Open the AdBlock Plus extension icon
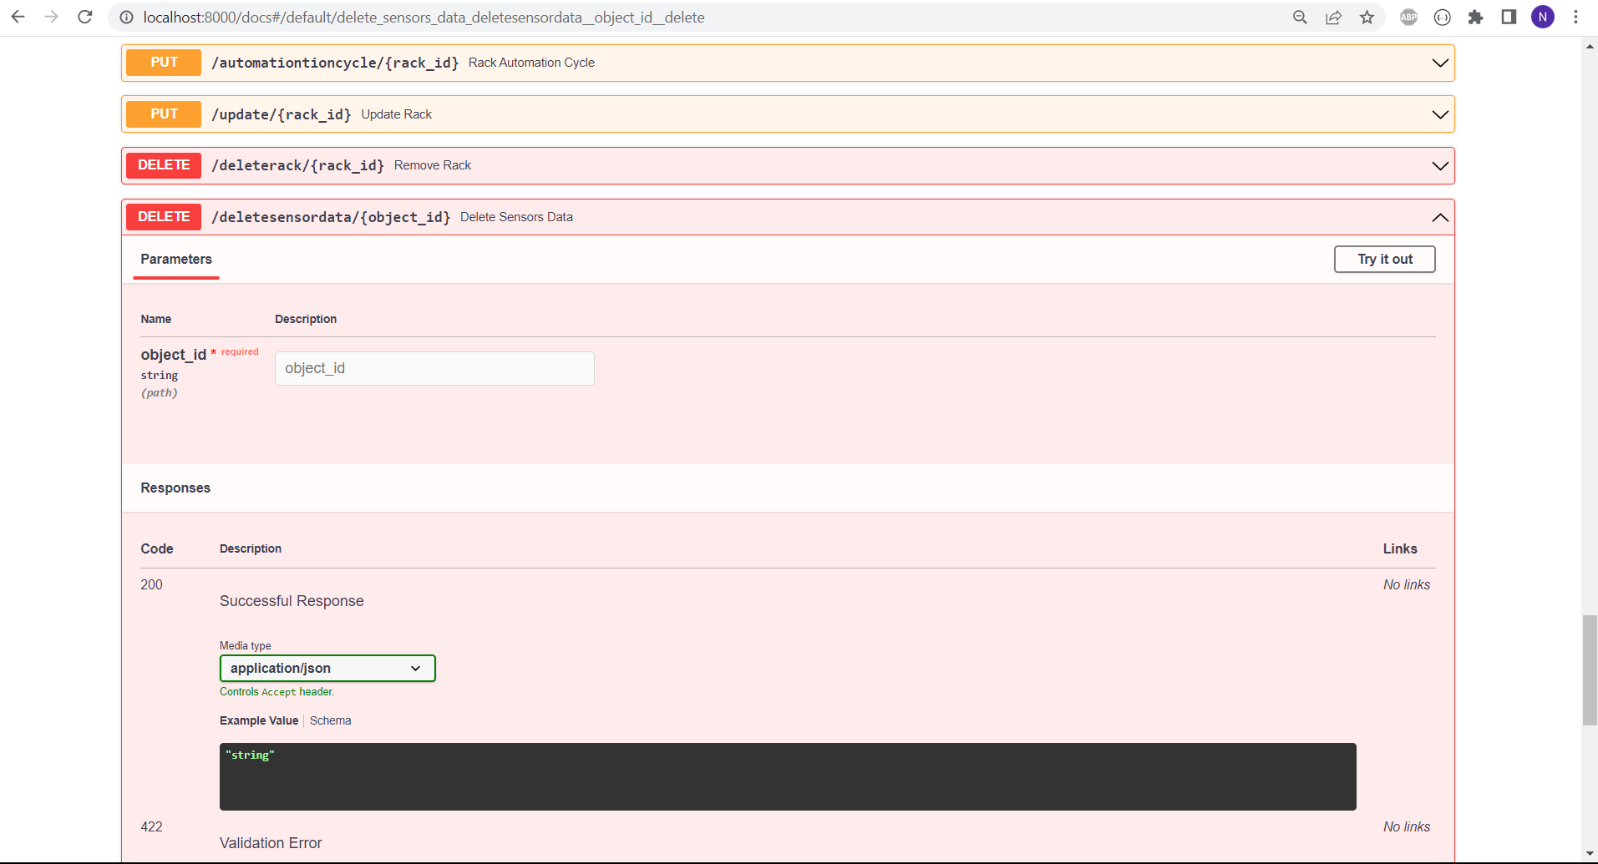1598x864 pixels. point(1408,17)
